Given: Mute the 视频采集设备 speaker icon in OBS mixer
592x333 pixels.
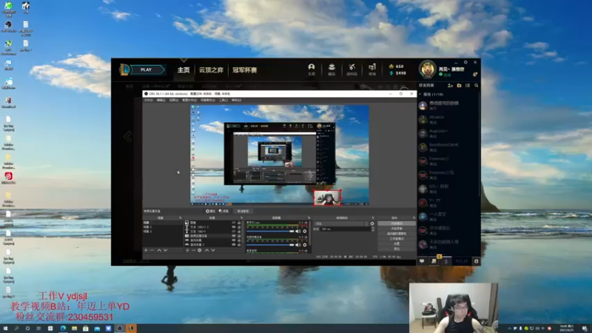Looking at the screenshot, I should click(297, 245).
